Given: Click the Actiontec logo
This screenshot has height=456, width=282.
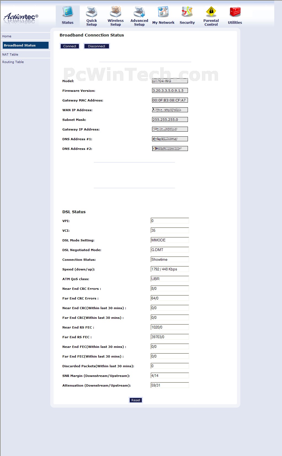Looking at the screenshot, I should tap(21, 18).
